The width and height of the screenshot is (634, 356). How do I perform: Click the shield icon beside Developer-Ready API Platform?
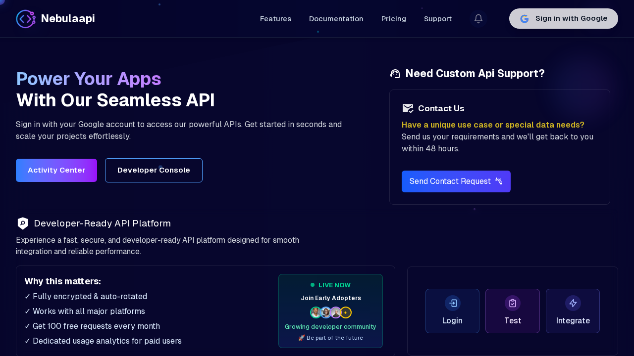22,223
